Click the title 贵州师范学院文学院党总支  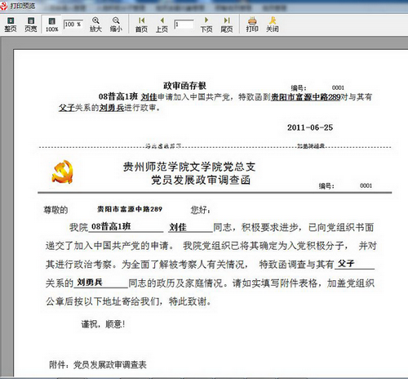coord(189,167)
